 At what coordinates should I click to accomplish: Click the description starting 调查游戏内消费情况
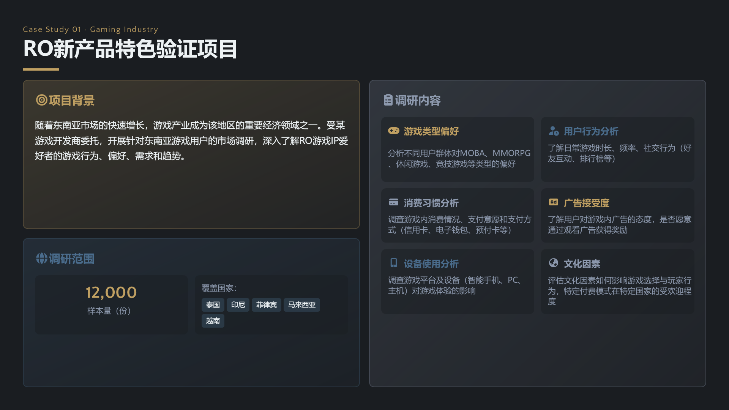coord(459,225)
